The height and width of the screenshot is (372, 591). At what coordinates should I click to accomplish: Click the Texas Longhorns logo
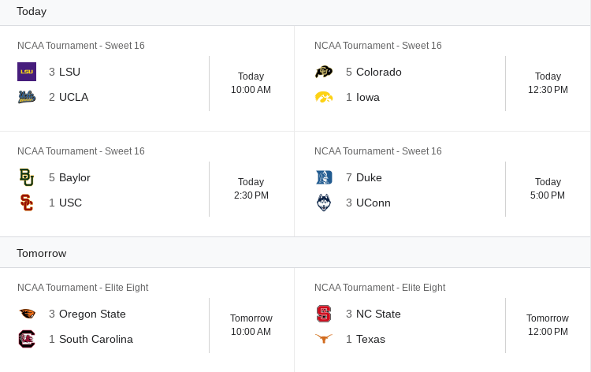324,339
